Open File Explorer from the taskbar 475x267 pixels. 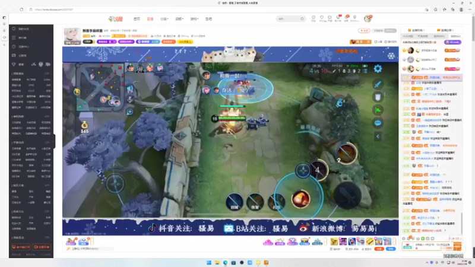[x=217, y=262]
